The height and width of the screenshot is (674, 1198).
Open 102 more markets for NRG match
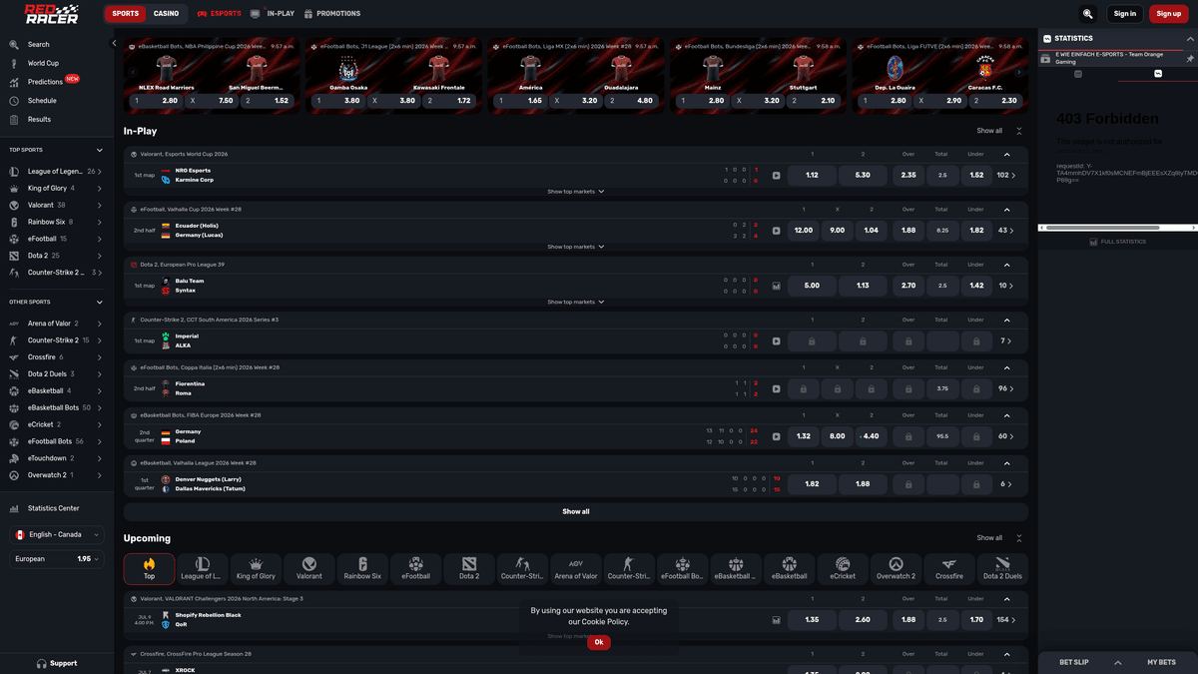(1006, 176)
